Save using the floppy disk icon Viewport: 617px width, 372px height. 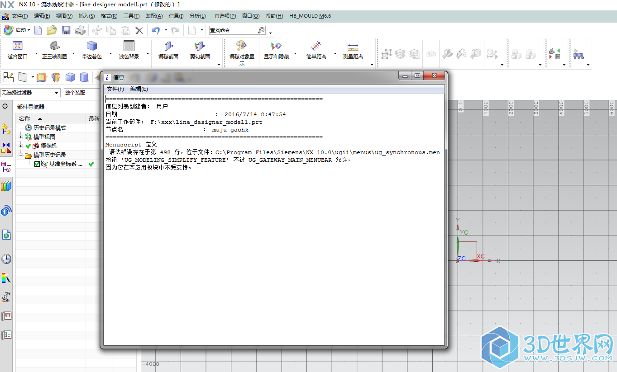(66, 30)
